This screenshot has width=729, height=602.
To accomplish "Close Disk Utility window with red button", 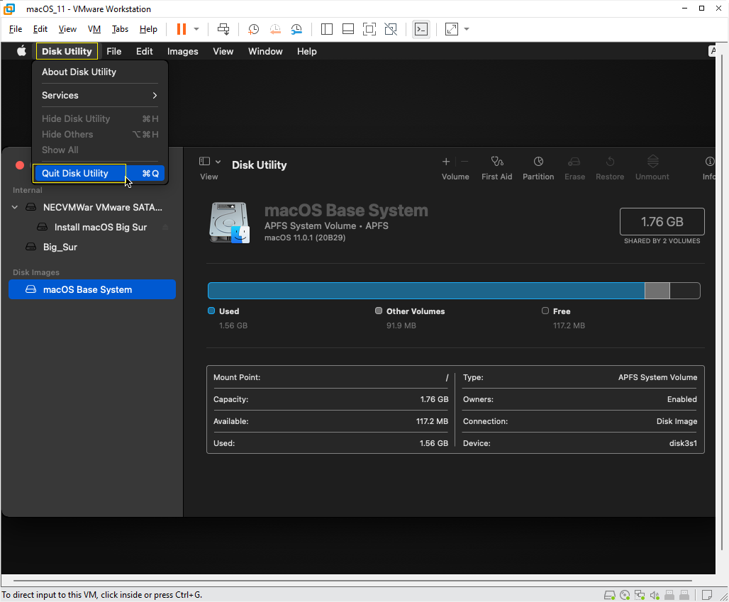I will point(20,165).
